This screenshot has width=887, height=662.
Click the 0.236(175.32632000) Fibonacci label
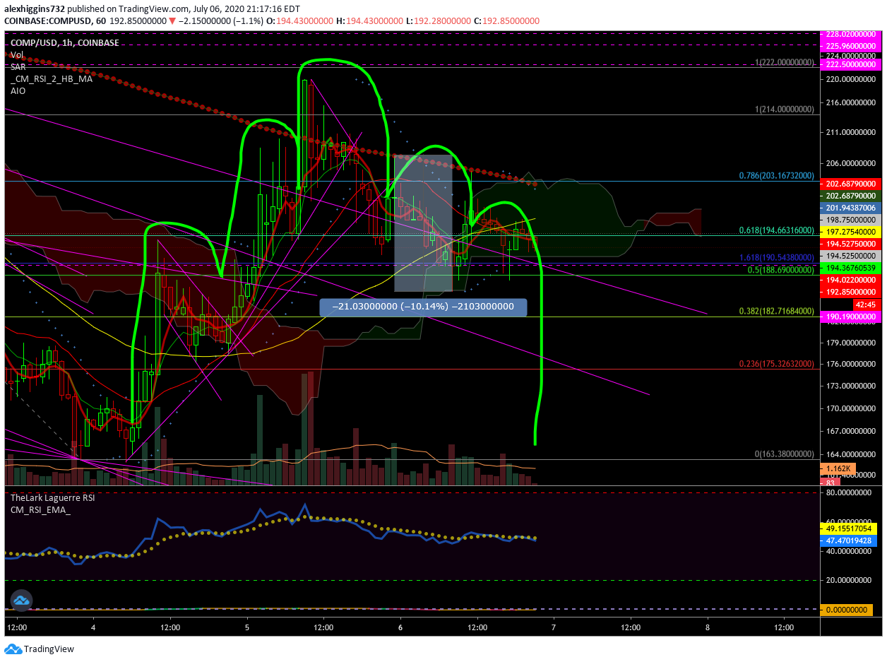tap(775, 364)
